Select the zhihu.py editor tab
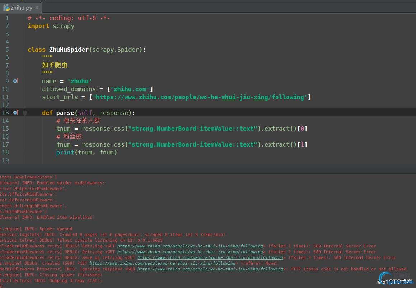This screenshot has height=288, width=416. (21, 8)
